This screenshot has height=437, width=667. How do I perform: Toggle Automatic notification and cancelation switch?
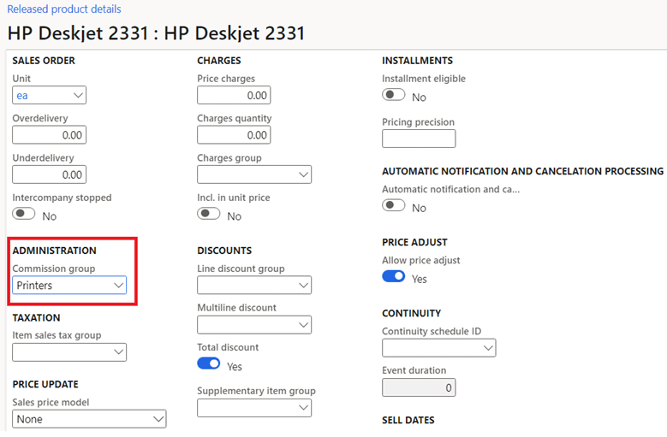point(394,205)
